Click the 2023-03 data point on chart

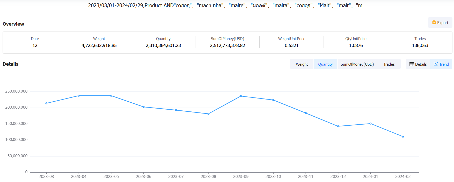[46, 103]
